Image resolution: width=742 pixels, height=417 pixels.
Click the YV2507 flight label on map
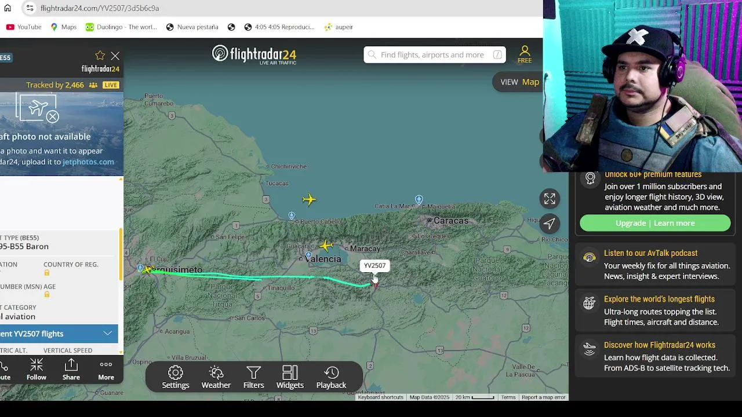click(374, 266)
